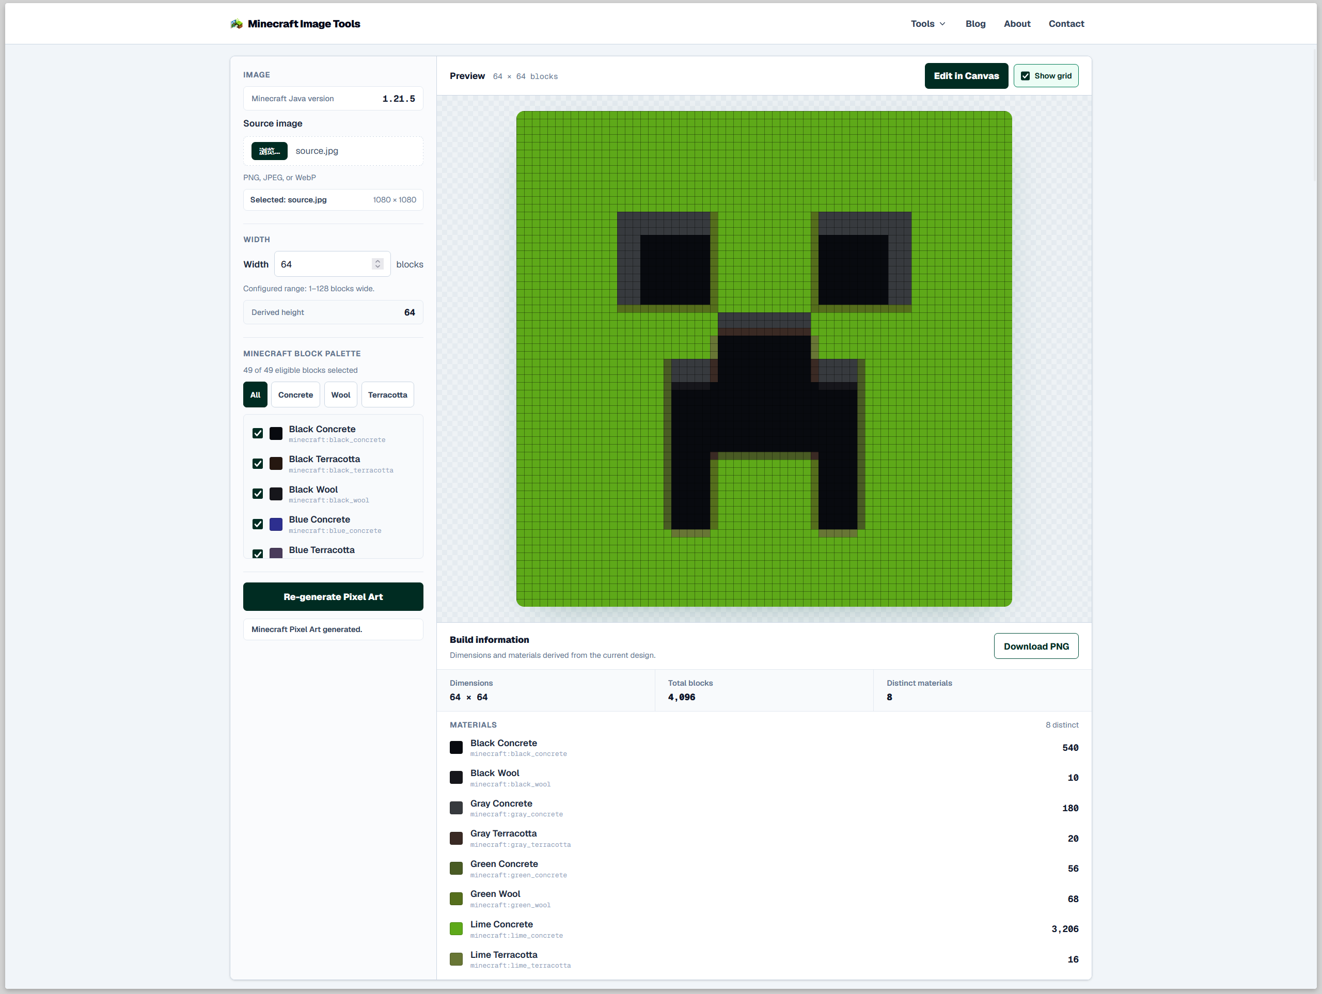Open the Tools dropdown menu
This screenshot has height=994, width=1322.
[x=927, y=24]
